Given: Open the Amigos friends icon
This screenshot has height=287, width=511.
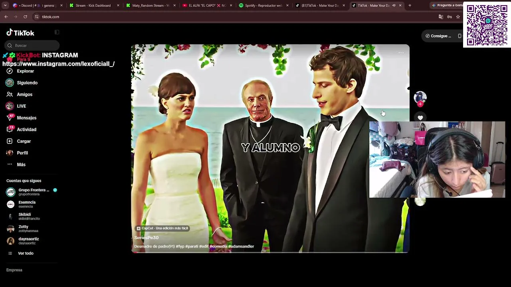Looking at the screenshot, I should coord(10,94).
